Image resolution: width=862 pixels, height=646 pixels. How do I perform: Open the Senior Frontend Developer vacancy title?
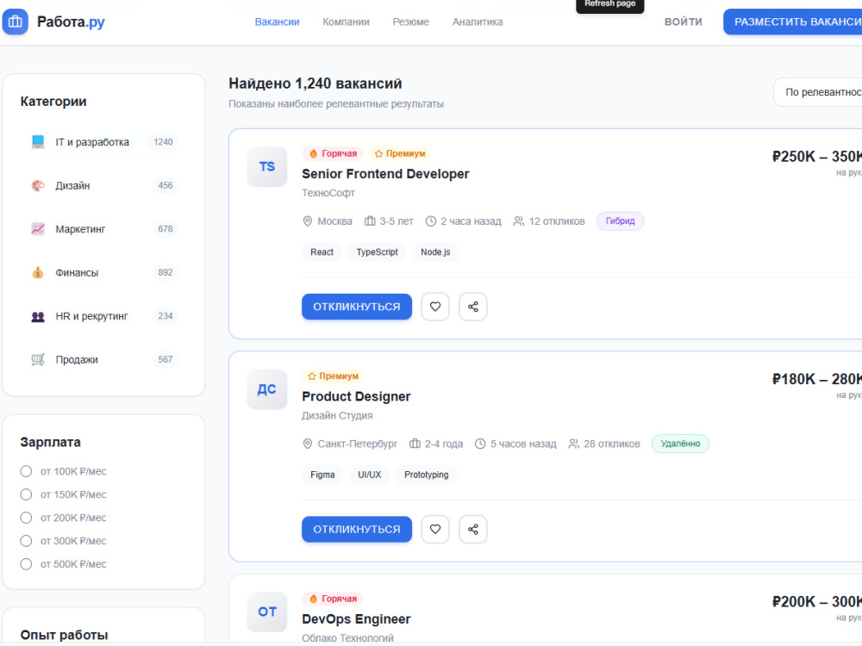[x=385, y=174]
